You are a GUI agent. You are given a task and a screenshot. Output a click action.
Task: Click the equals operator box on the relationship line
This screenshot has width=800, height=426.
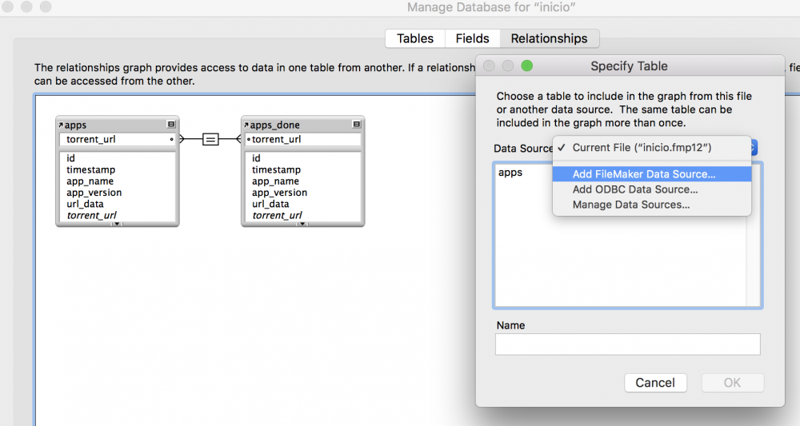210,139
